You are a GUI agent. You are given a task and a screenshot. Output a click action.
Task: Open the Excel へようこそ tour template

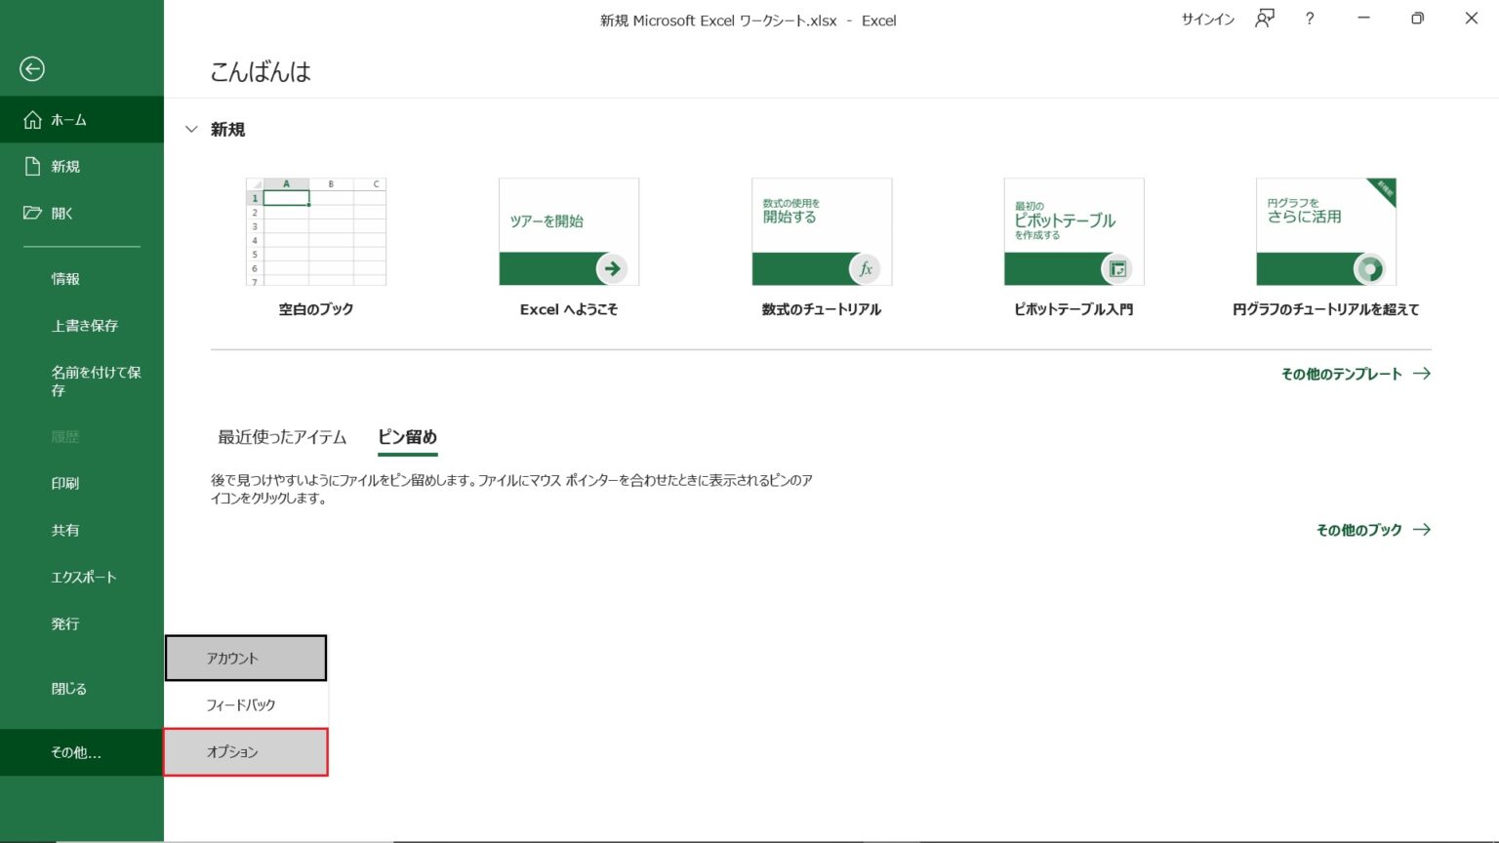[x=568, y=231]
